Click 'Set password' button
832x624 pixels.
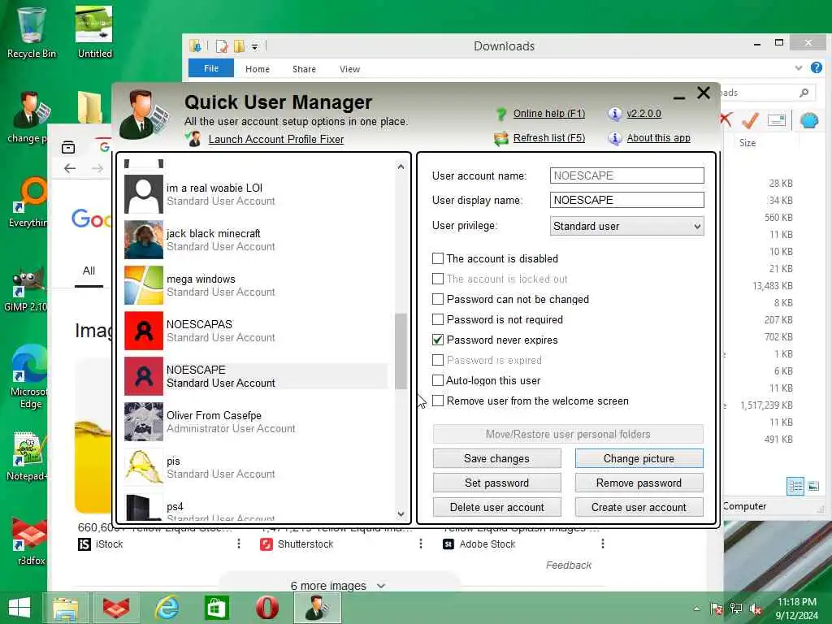[x=496, y=483]
